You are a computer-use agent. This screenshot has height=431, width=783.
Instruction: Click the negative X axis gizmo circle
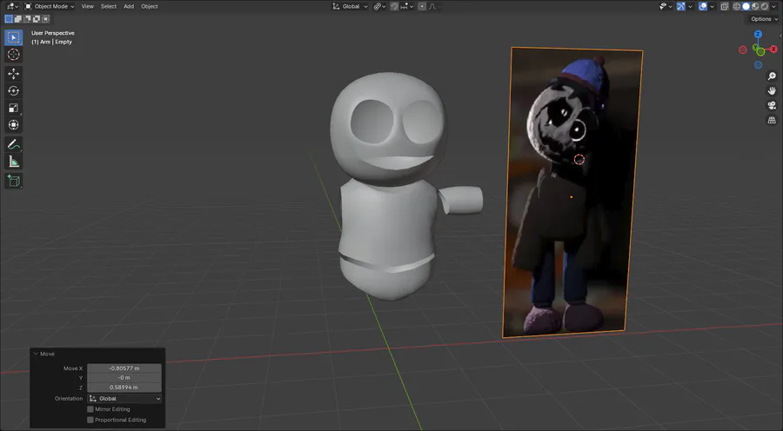click(743, 50)
